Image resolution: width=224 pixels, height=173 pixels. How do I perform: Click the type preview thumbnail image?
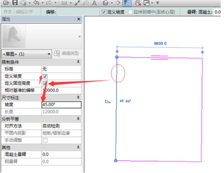(14, 36)
